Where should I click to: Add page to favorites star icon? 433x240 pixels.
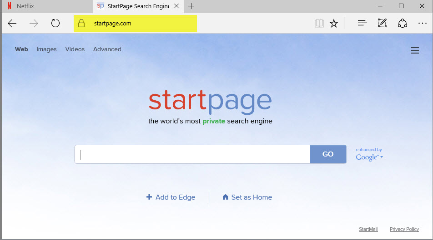(x=334, y=23)
